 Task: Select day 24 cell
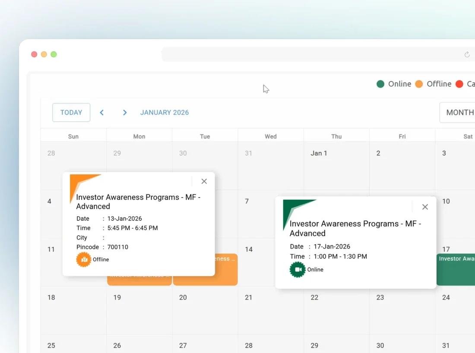coord(455,310)
